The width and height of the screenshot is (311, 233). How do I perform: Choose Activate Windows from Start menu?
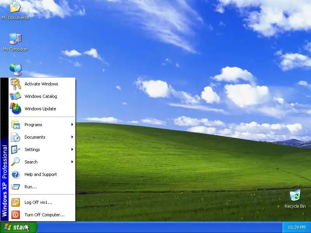[42, 84]
